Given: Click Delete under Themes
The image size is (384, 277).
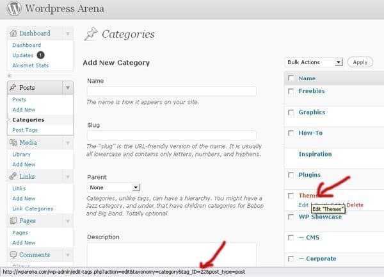Looking at the screenshot, I should coord(355,205).
